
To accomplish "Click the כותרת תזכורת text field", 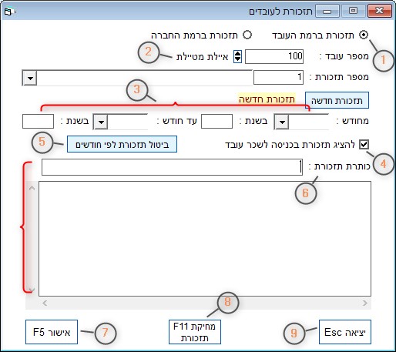I will coord(172,167).
